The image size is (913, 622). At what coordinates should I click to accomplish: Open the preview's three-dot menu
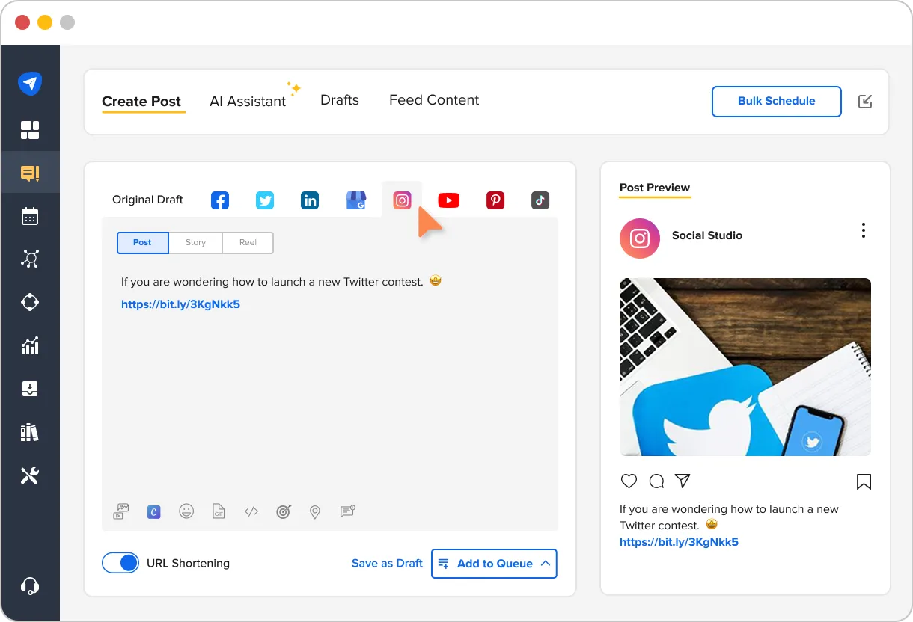[x=863, y=230]
